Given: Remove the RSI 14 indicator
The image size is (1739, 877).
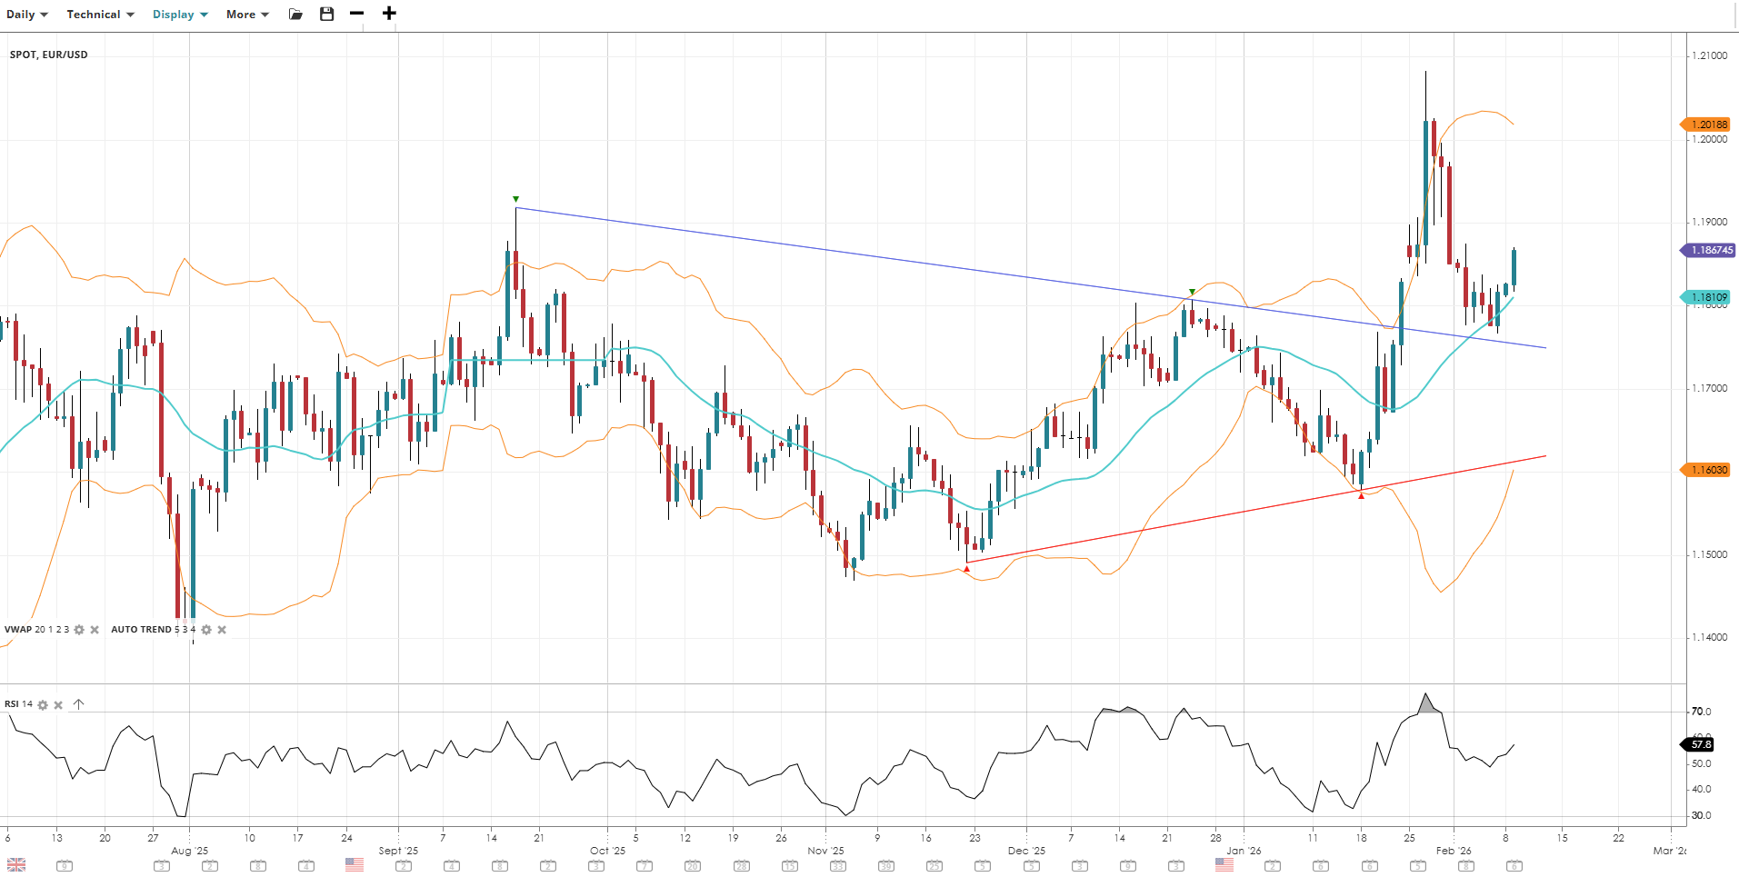Looking at the screenshot, I should (58, 705).
